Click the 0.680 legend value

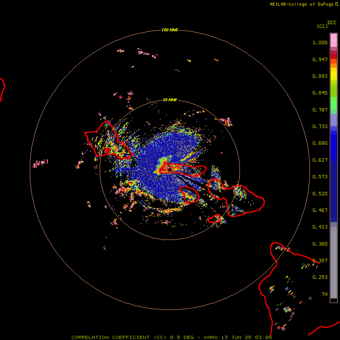pos(320,143)
